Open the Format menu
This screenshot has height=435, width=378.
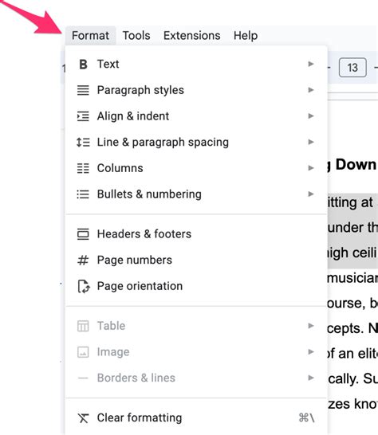(91, 36)
